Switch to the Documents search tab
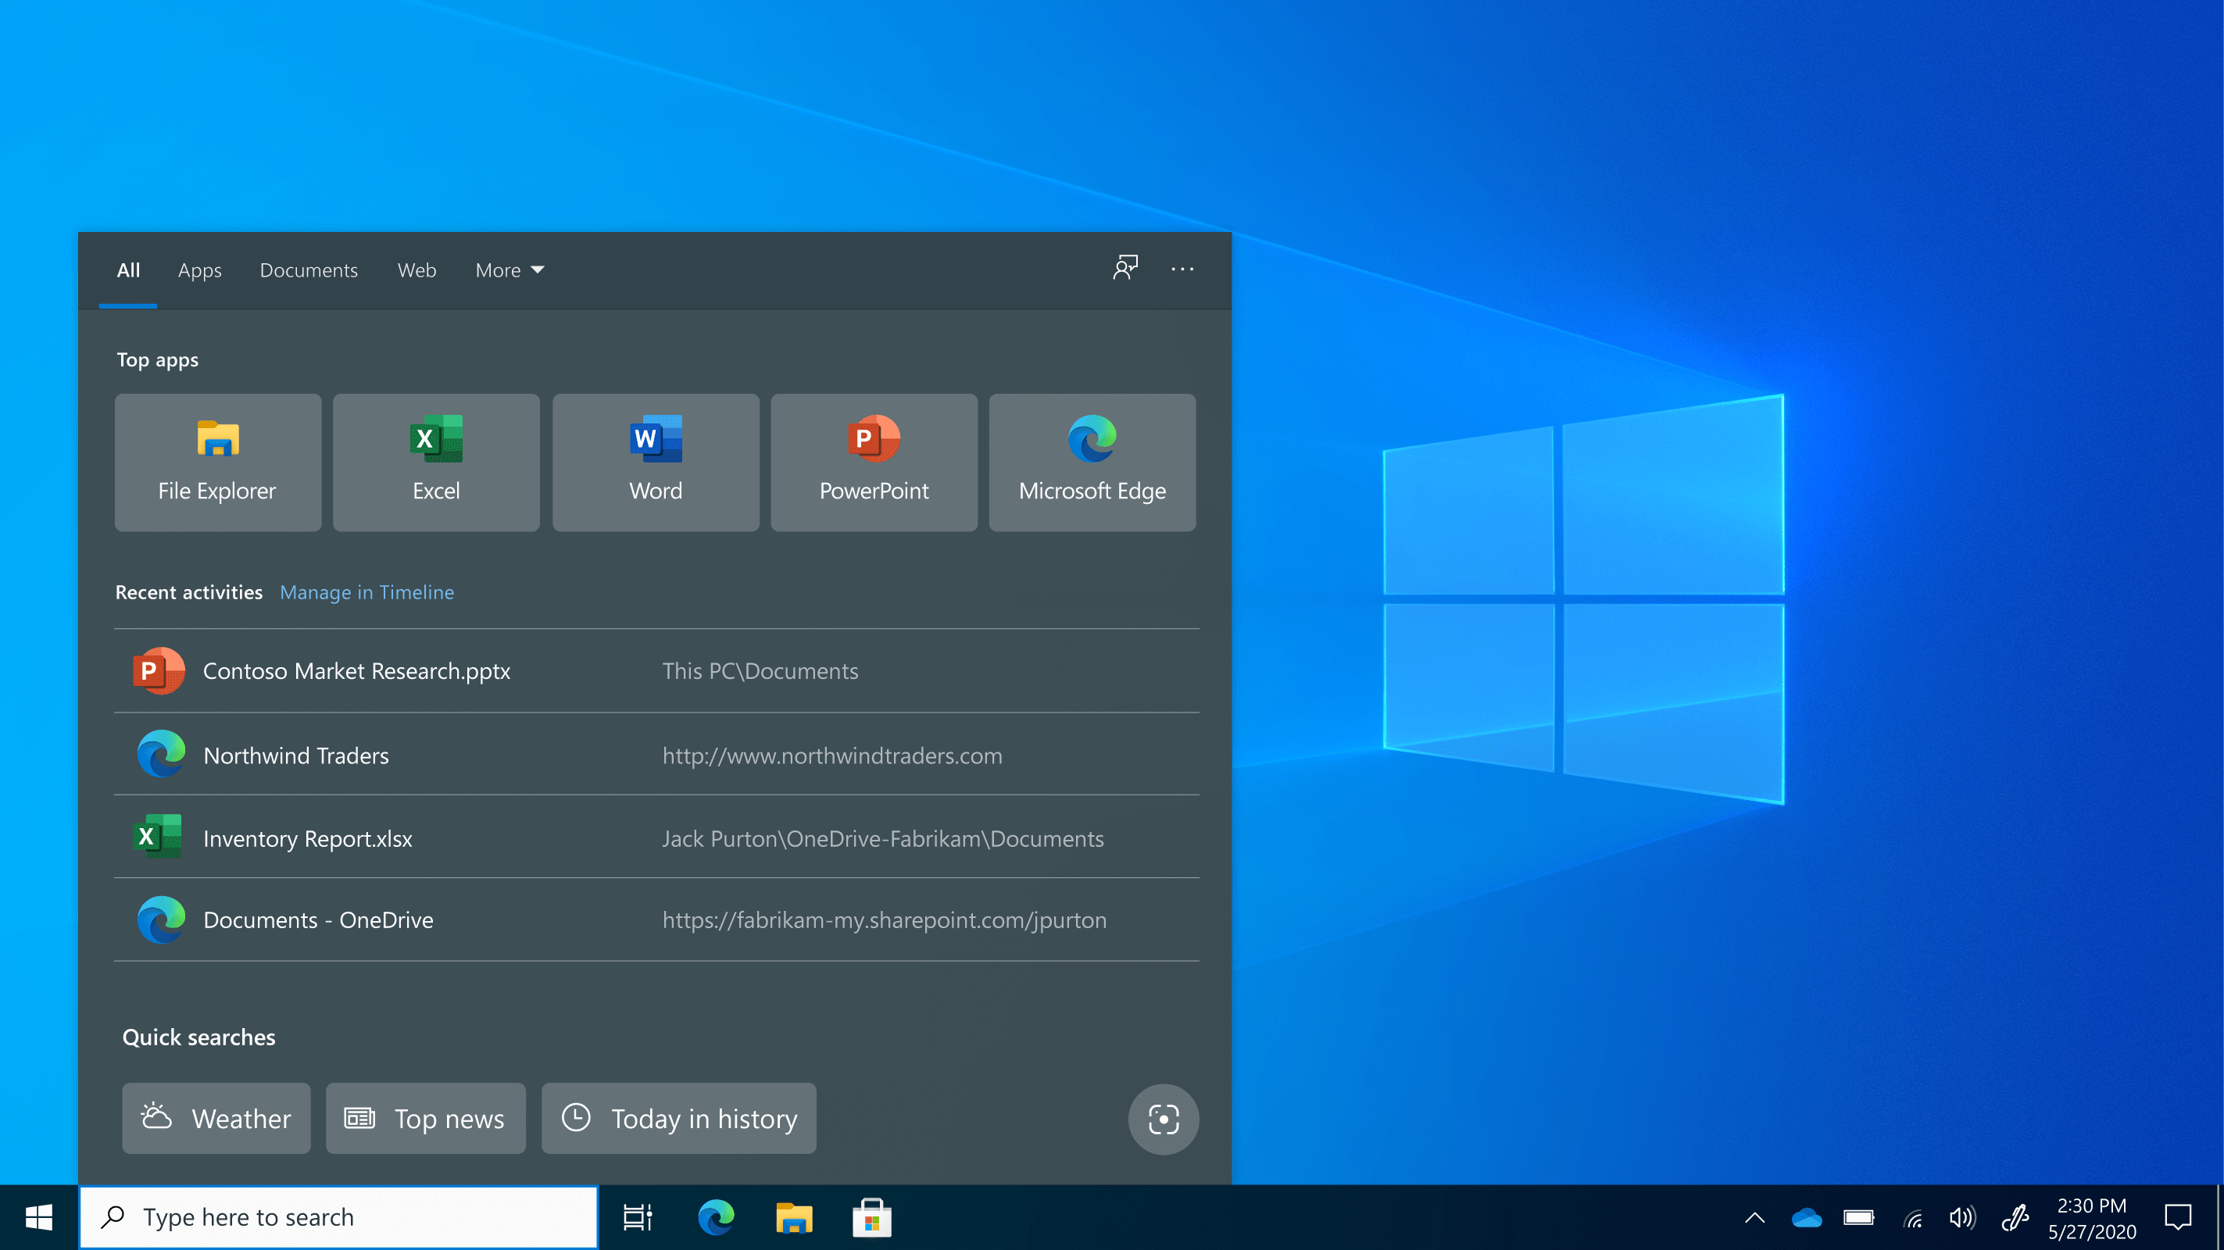 (308, 270)
